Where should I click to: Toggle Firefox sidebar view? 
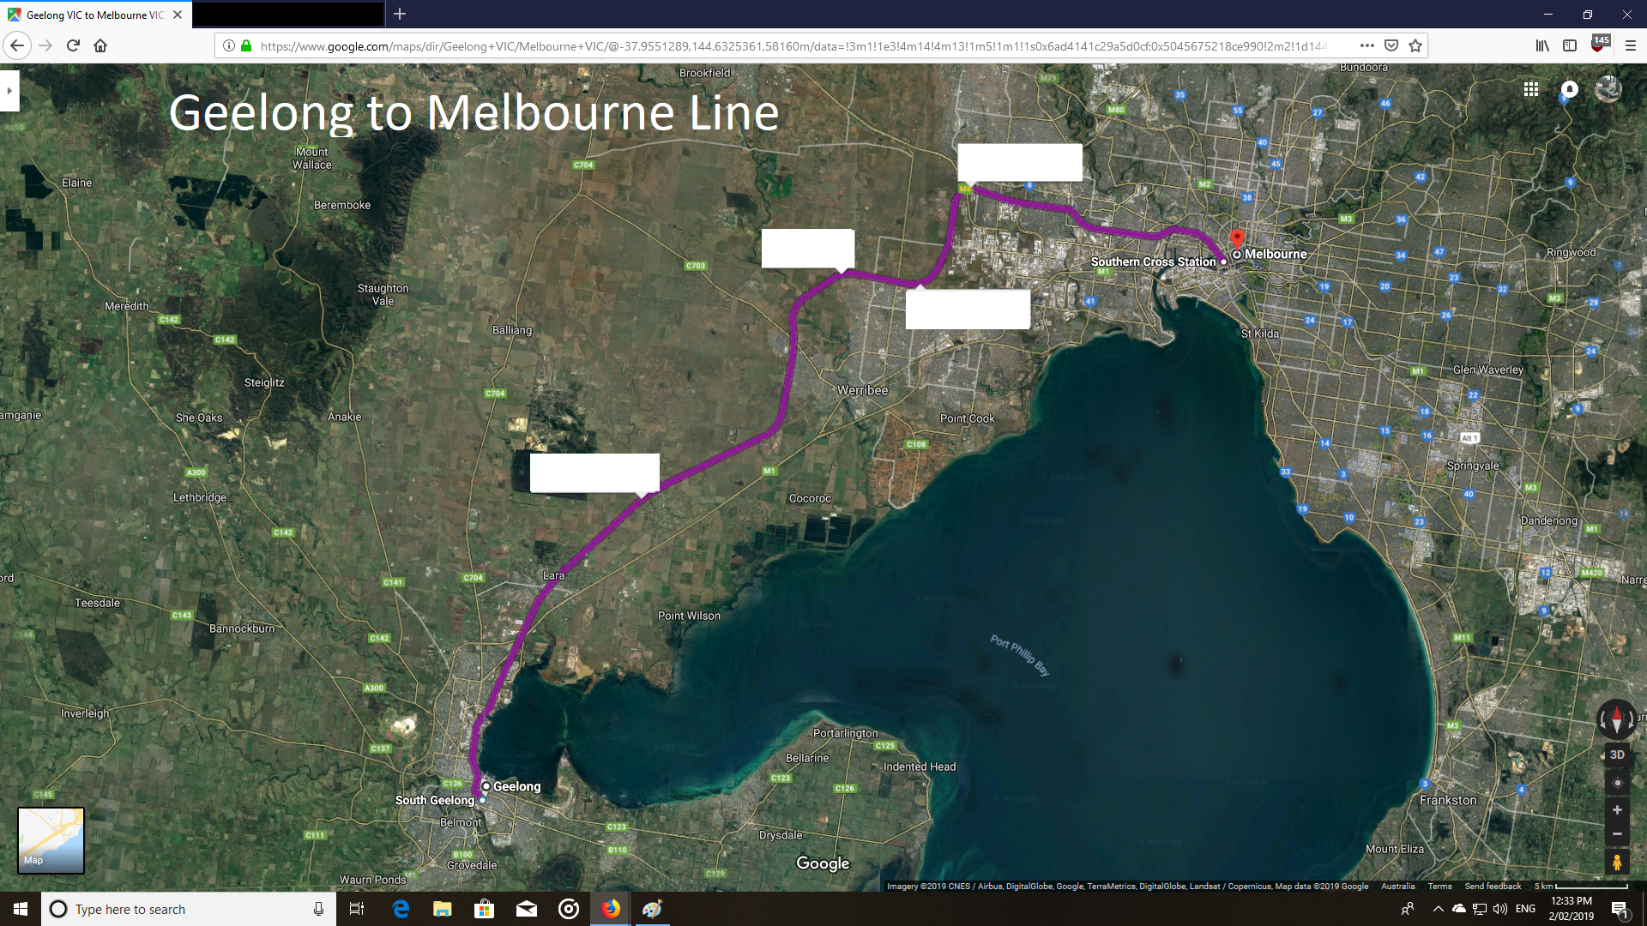pos(1570,45)
